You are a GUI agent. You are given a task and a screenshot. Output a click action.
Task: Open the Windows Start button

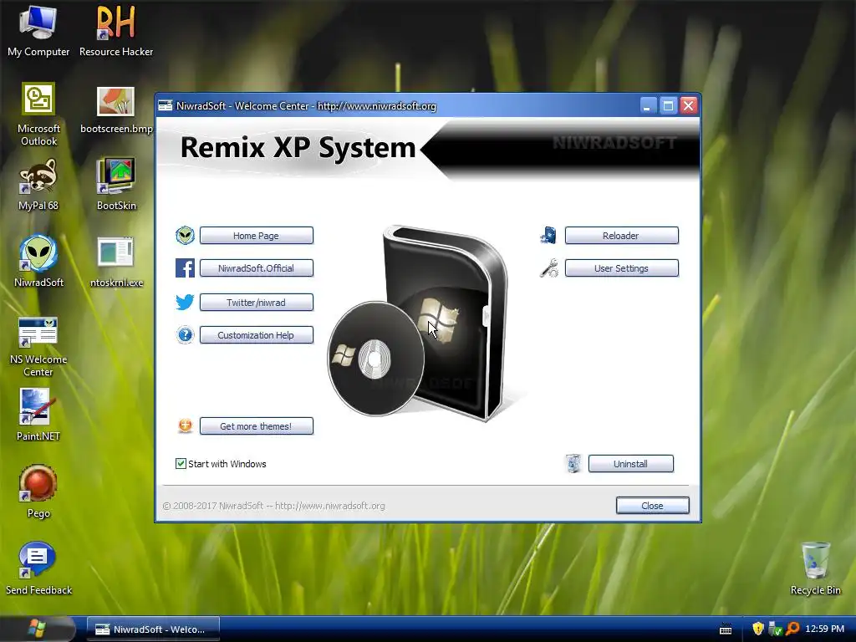(x=37, y=629)
